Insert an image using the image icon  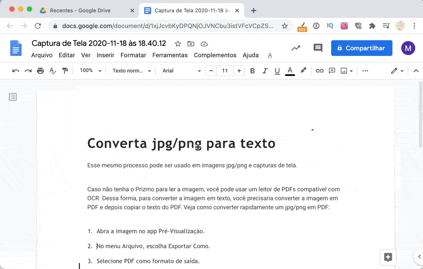tap(344, 71)
